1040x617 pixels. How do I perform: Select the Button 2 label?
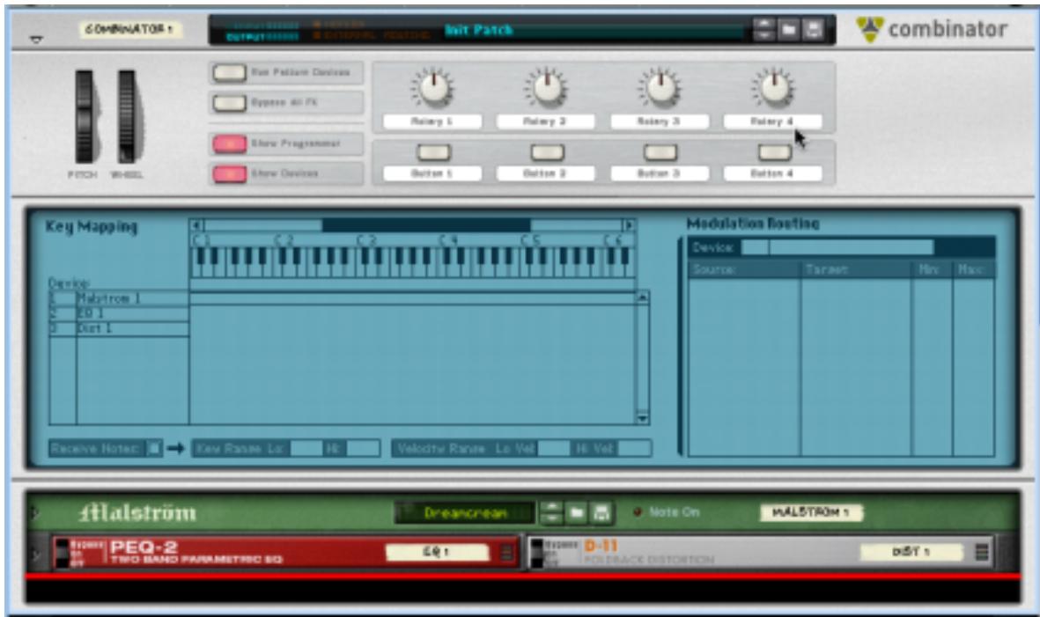tap(546, 173)
